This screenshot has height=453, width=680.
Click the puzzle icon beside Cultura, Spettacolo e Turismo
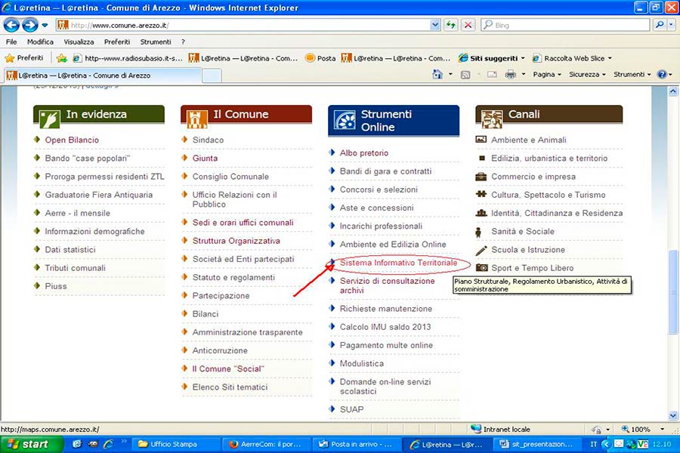coord(481,194)
